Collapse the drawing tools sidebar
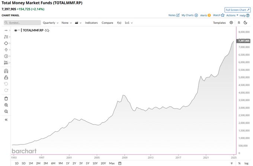 pos(6,119)
